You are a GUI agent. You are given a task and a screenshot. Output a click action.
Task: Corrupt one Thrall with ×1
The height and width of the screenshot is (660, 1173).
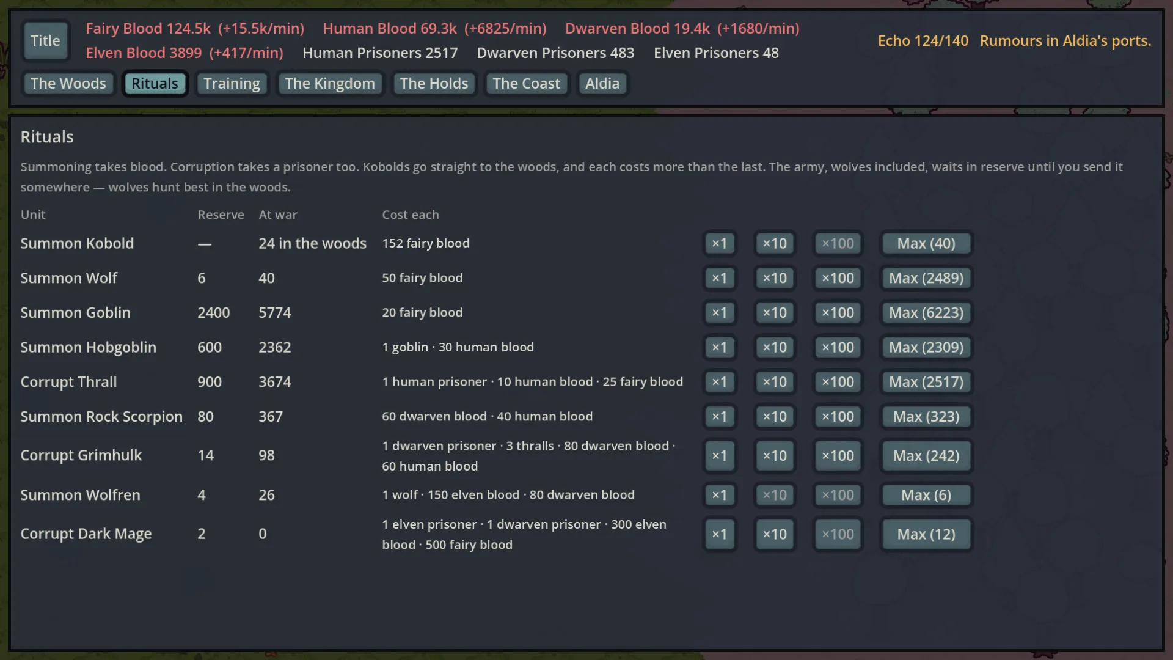click(720, 382)
